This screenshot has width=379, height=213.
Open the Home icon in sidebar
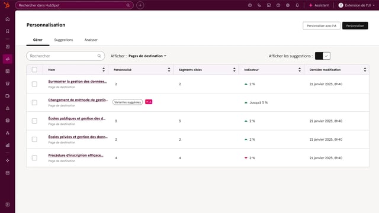[8, 19]
